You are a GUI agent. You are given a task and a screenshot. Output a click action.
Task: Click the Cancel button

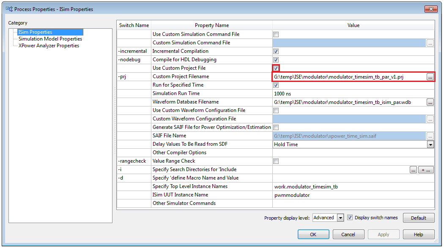348,234
